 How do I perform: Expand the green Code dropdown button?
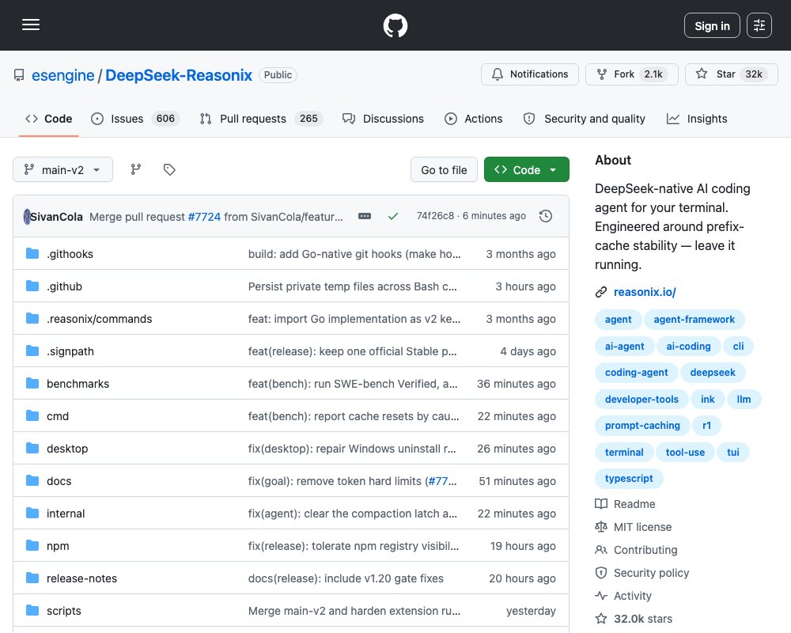click(x=526, y=169)
